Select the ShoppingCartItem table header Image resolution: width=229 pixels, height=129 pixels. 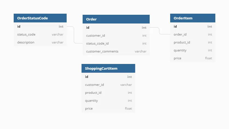108,68
